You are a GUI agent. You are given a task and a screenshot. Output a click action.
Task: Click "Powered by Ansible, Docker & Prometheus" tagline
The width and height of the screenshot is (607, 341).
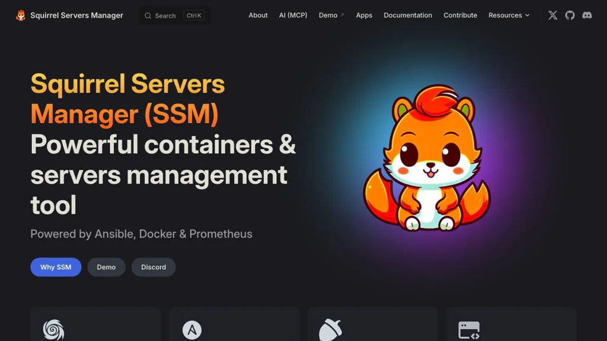(x=141, y=234)
